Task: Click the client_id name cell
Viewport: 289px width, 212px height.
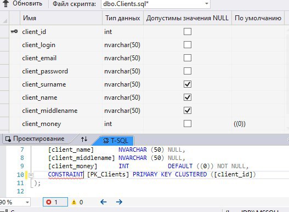Action: click(61, 32)
